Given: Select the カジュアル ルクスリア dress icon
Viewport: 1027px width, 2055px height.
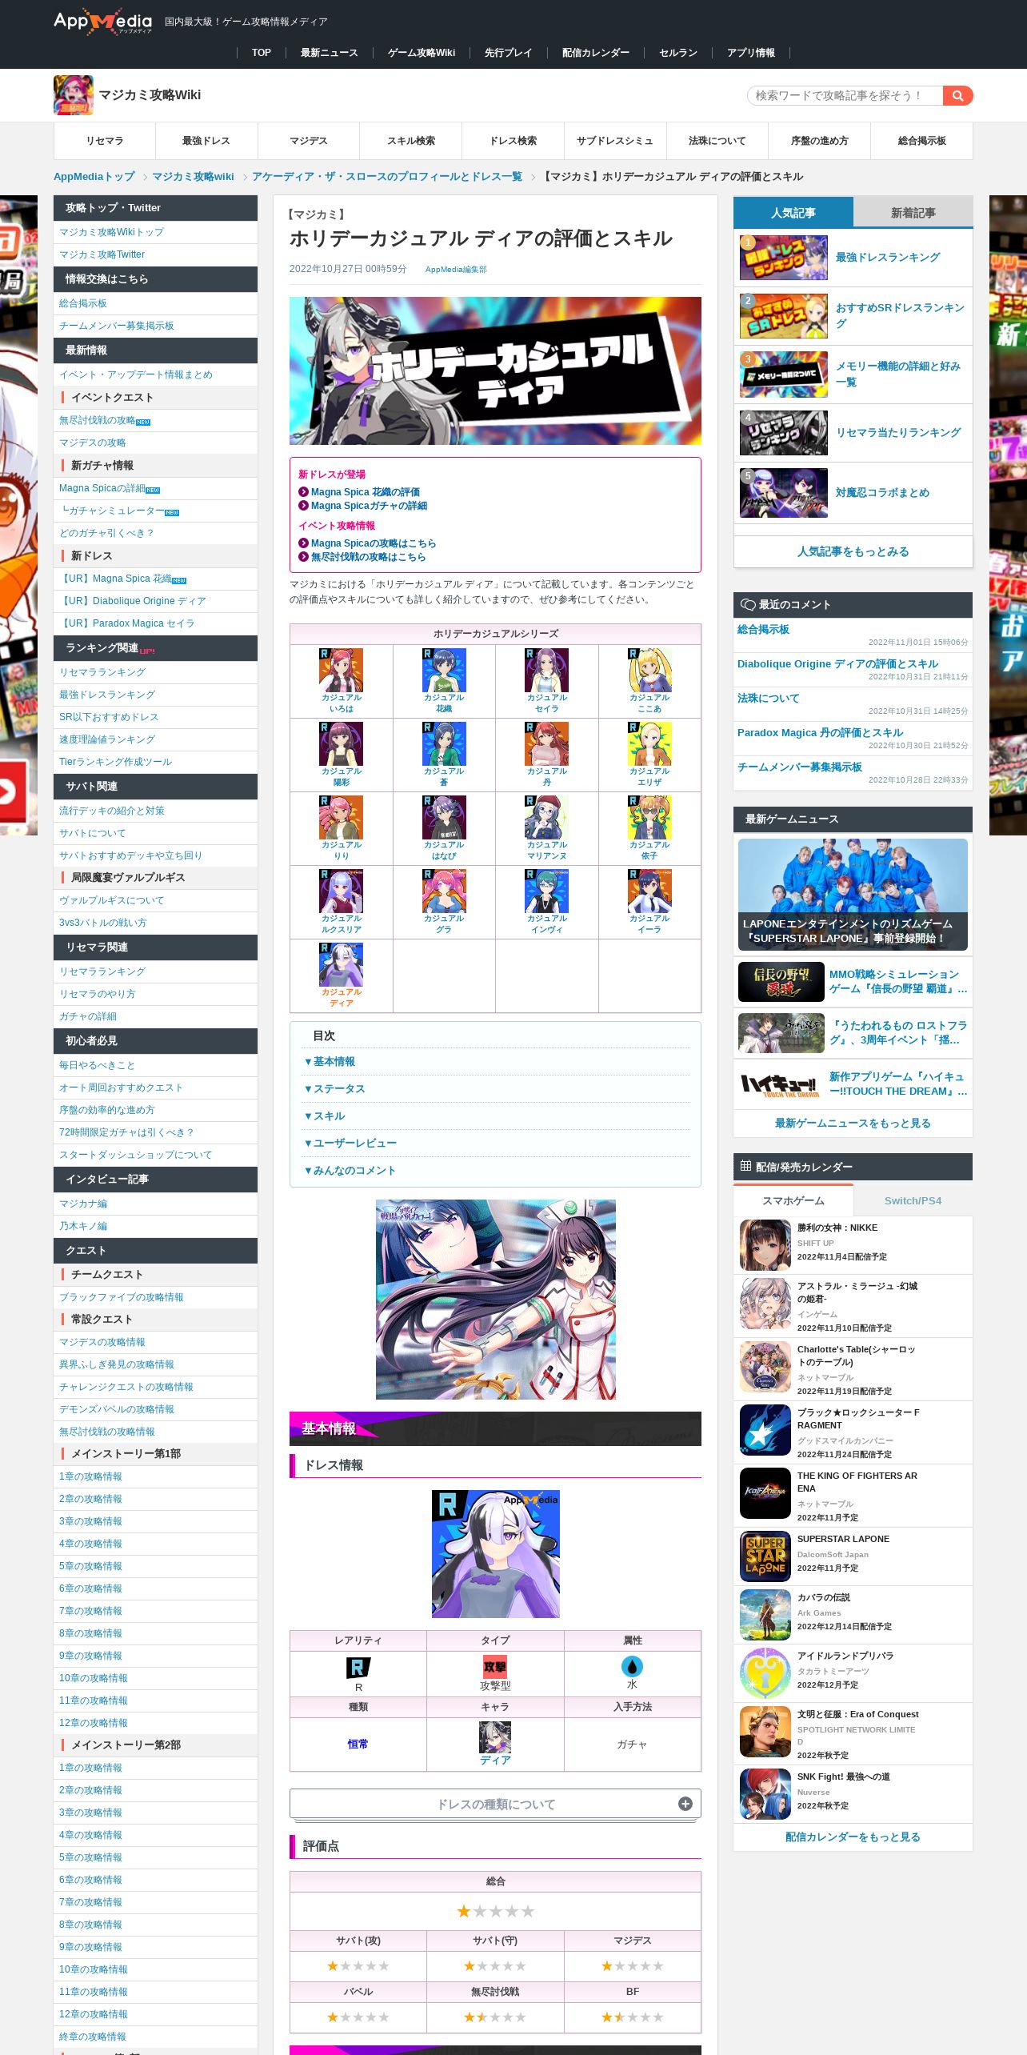Looking at the screenshot, I should (342, 891).
